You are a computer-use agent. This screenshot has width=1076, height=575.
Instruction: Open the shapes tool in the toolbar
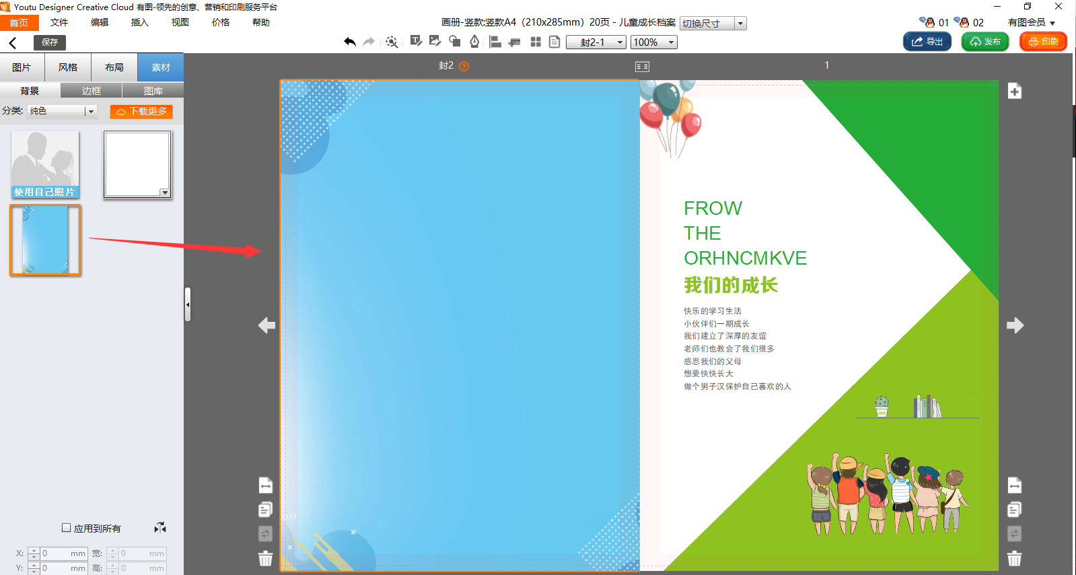(455, 42)
